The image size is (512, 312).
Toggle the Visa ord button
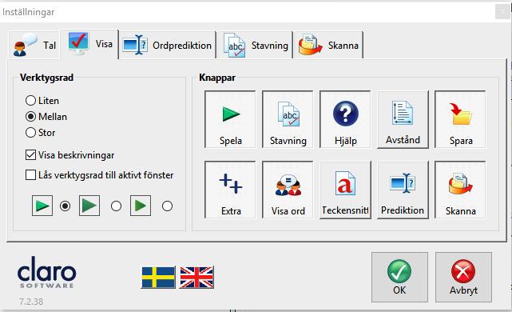tap(288, 190)
